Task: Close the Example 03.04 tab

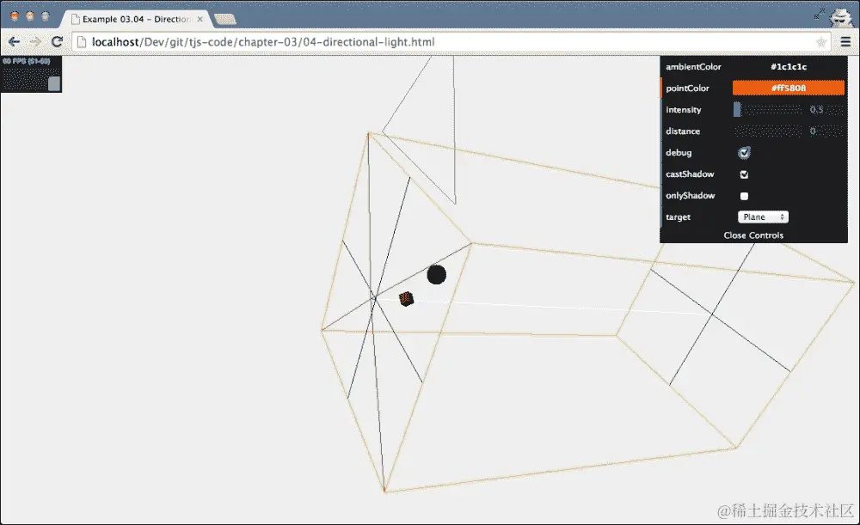Action: (x=200, y=19)
